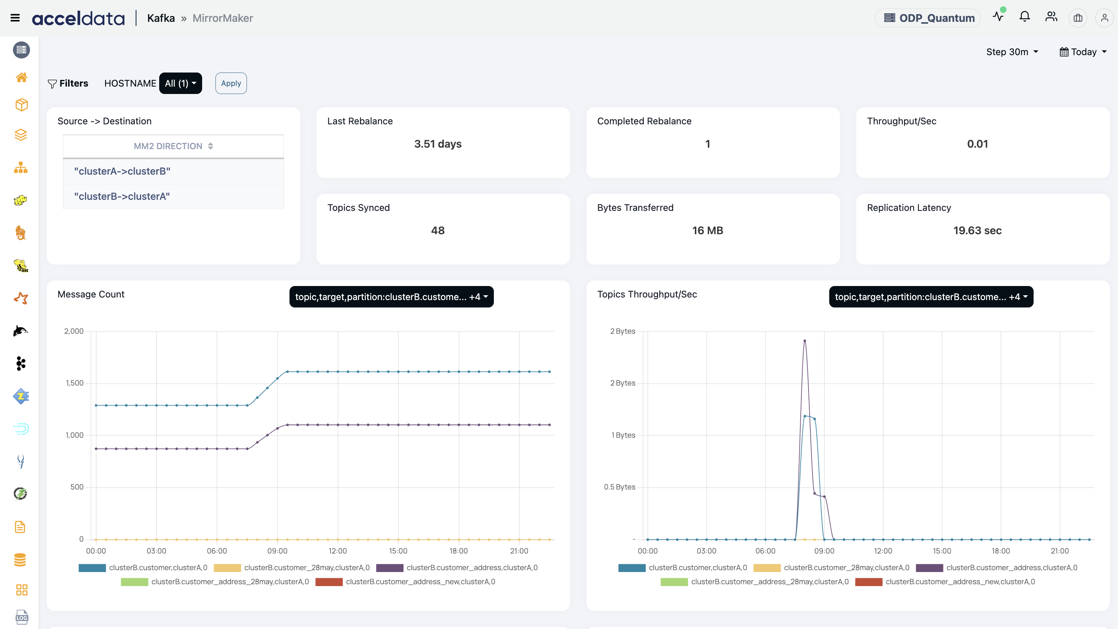This screenshot has width=1118, height=629.
Task: Open the hamburger navigation menu
Action: pyautogui.click(x=15, y=18)
